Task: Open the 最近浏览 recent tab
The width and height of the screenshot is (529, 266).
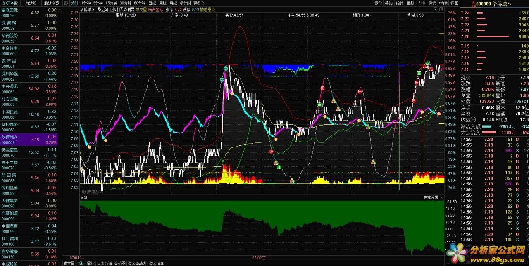Action: (51, 3)
